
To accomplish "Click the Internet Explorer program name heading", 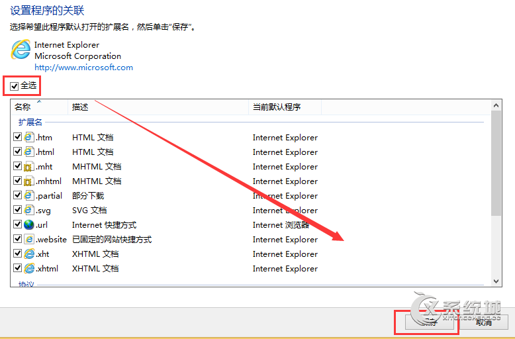I will [67, 44].
